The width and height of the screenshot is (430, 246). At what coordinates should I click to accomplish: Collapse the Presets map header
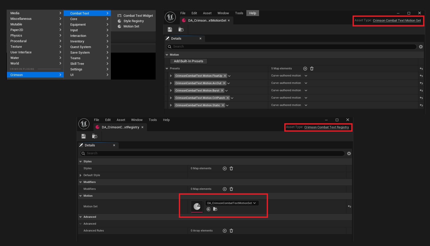coord(167,69)
